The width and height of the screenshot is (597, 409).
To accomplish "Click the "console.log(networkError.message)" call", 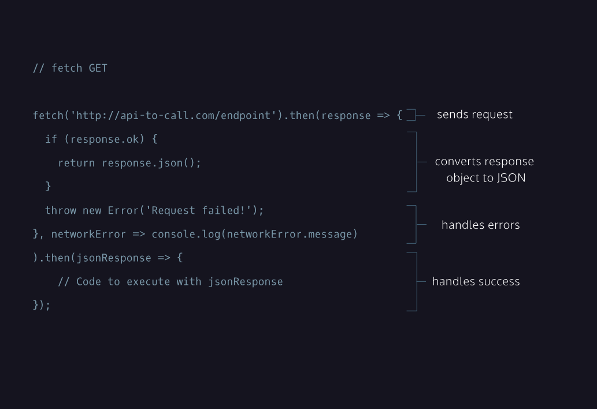I will pyautogui.click(x=254, y=234).
